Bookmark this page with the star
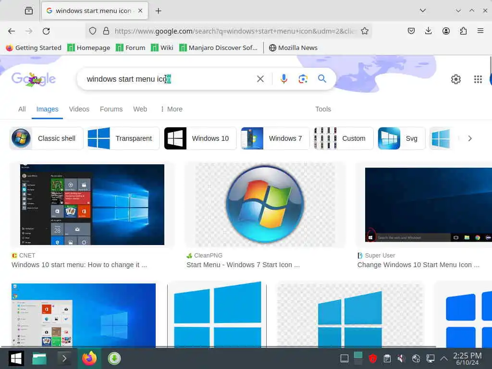 [364, 31]
